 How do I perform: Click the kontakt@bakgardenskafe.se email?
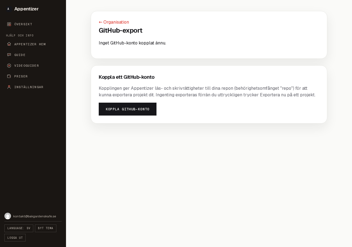tap(35, 216)
